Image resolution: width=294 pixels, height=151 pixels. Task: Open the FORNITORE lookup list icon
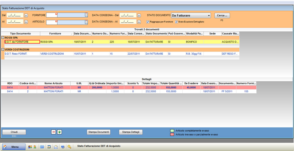pos(86,15)
